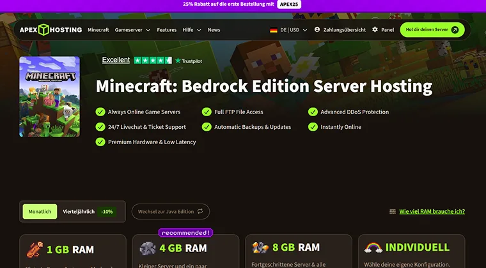The width and height of the screenshot is (486, 268).
Task: Open the Minecraft nav item
Action: [x=98, y=30]
